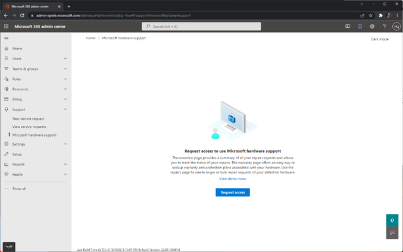Viewport: 403px width, 252px height.
Task: Expand the Teams & groups chevron
Action: point(65,69)
